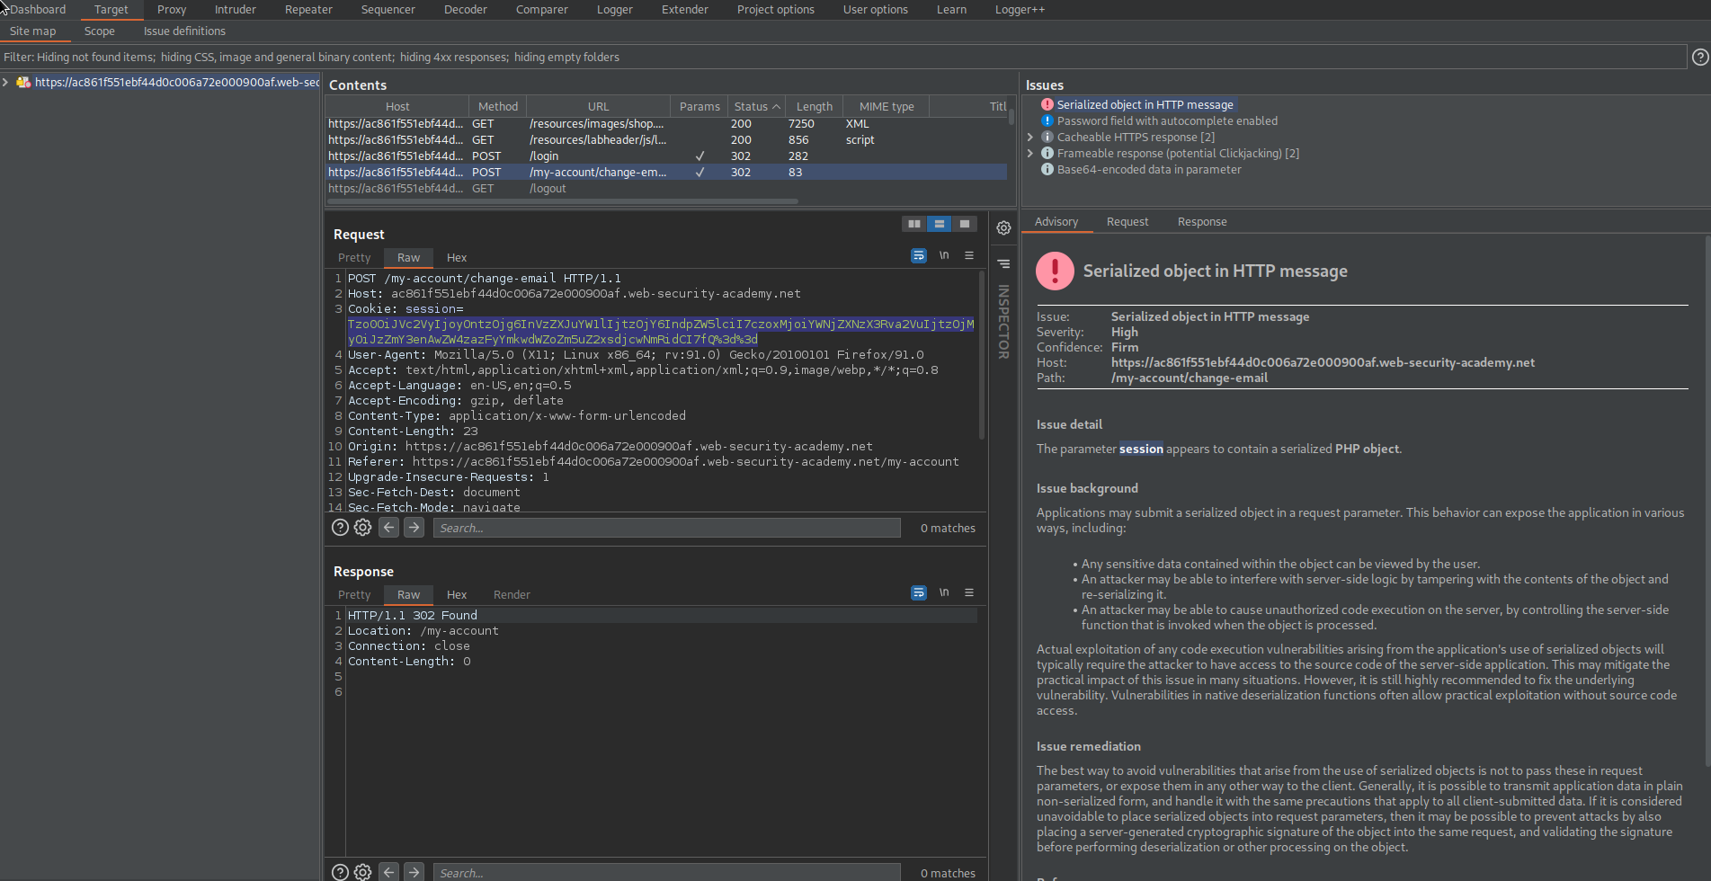Viewport: 1711px width, 881px height.
Task: Click the Inspector panel filter lines icon
Action: pos(1003,263)
